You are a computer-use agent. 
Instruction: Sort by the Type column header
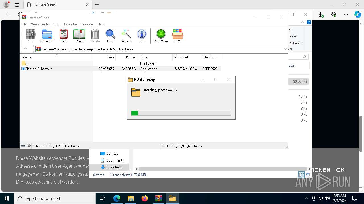(155, 57)
